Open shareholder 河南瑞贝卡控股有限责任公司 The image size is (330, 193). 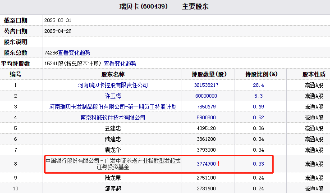point(113,85)
